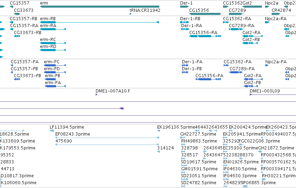Select the CG33673 gene label
Screen dimensions: 296x188
coord(24,10)
